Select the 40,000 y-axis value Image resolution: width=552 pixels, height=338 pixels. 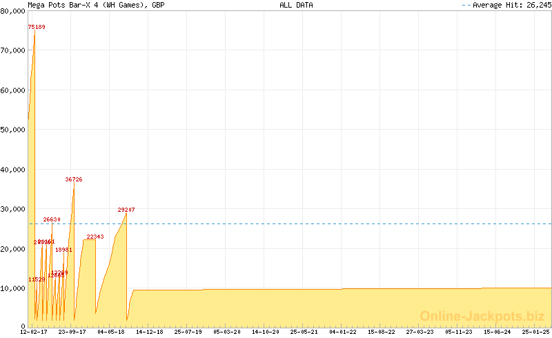tap(13, 169)
